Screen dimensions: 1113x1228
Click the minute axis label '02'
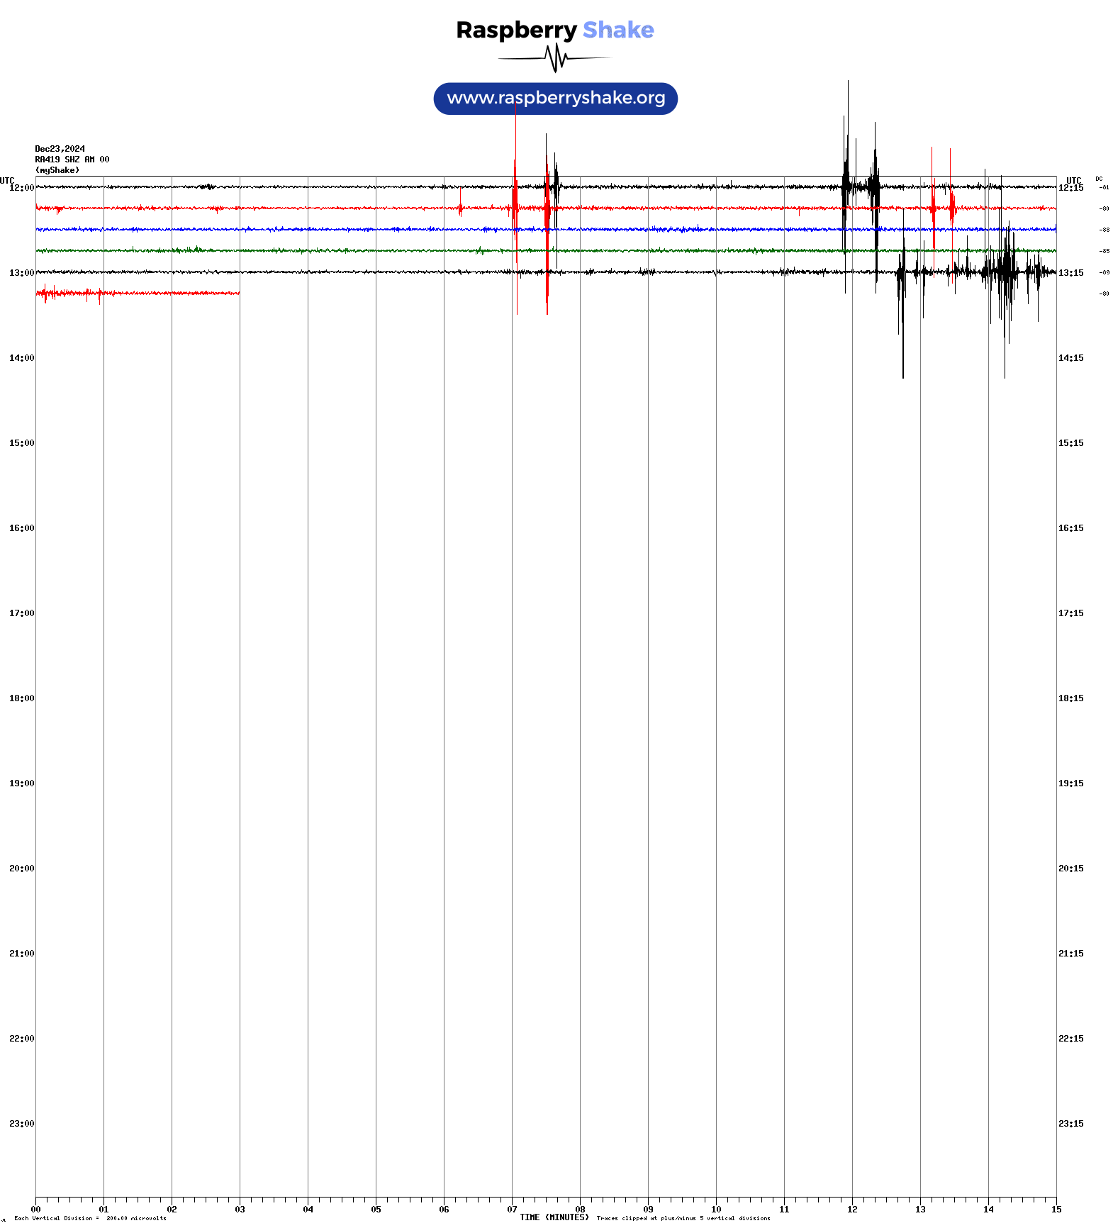(172, 1210)
